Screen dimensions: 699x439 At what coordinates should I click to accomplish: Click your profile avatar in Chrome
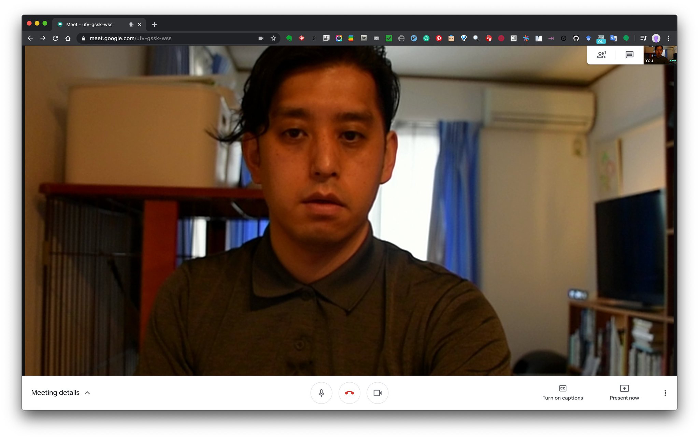[x=656, y=38]
